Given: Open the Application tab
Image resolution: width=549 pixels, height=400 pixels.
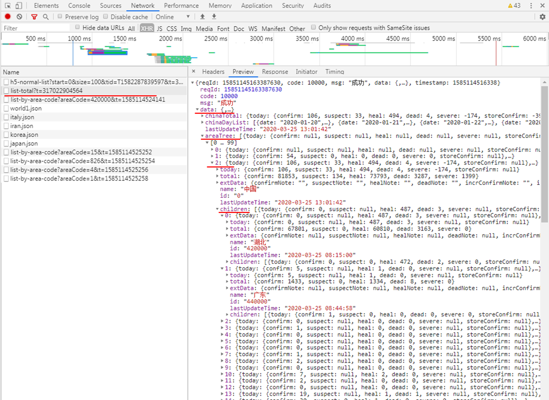Looking at the screenshot, I should 257,6.
